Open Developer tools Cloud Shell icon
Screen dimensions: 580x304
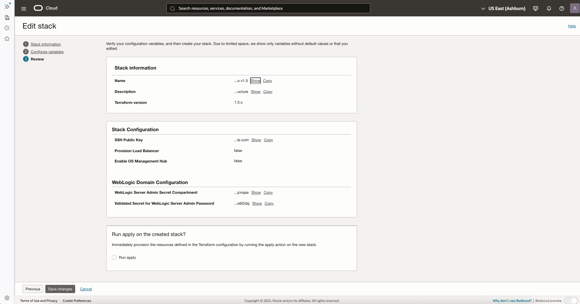(536, 9)
